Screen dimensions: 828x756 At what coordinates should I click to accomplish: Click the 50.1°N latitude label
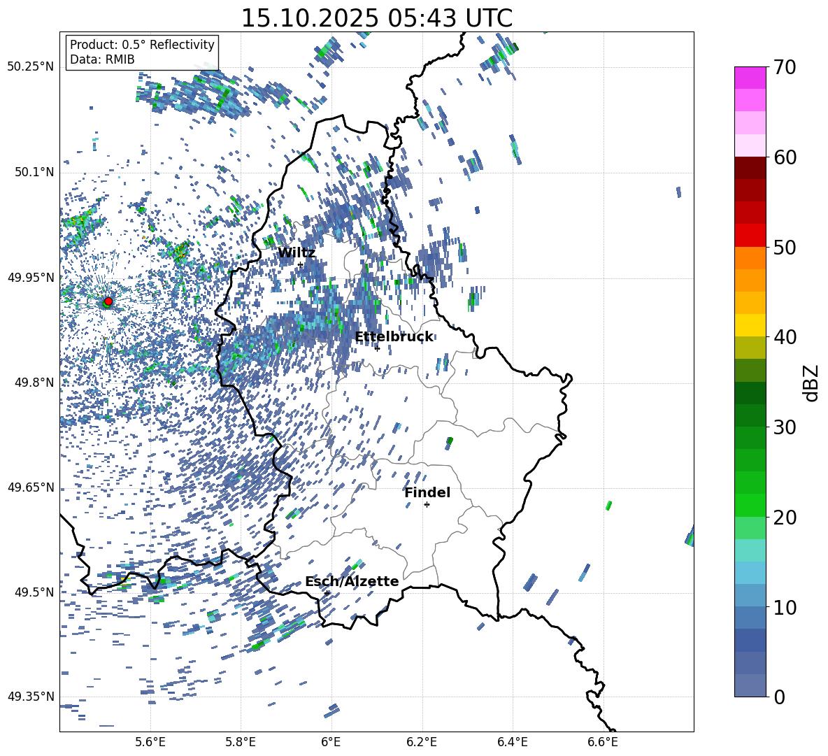click(x=34, y=172)
